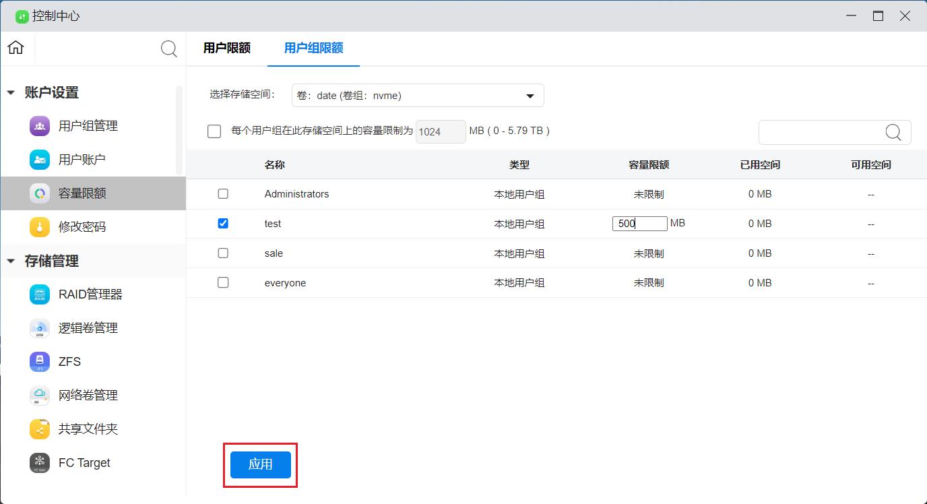Click the home icon above the sidebar
The height and width of the screenshot is (504, 927).
coord(15,48)
